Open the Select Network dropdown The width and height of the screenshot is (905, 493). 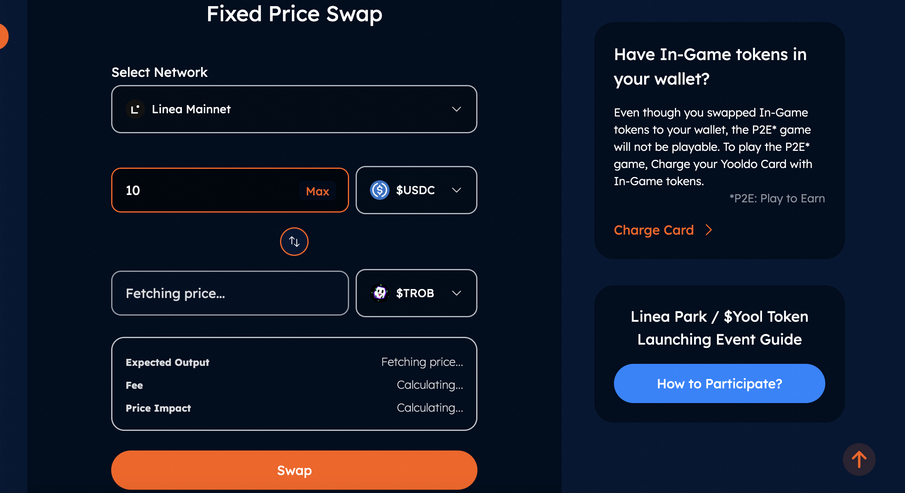pyautogui.click(x=294, y=109)
